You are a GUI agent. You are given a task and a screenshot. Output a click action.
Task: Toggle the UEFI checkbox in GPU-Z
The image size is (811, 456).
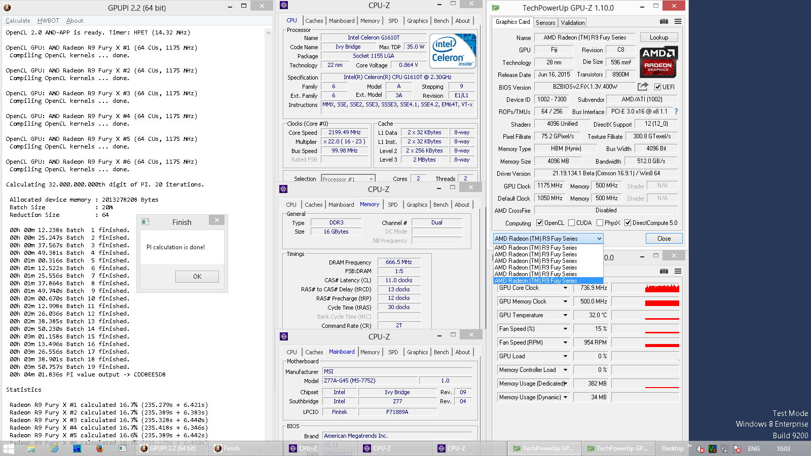coord(657,87)
